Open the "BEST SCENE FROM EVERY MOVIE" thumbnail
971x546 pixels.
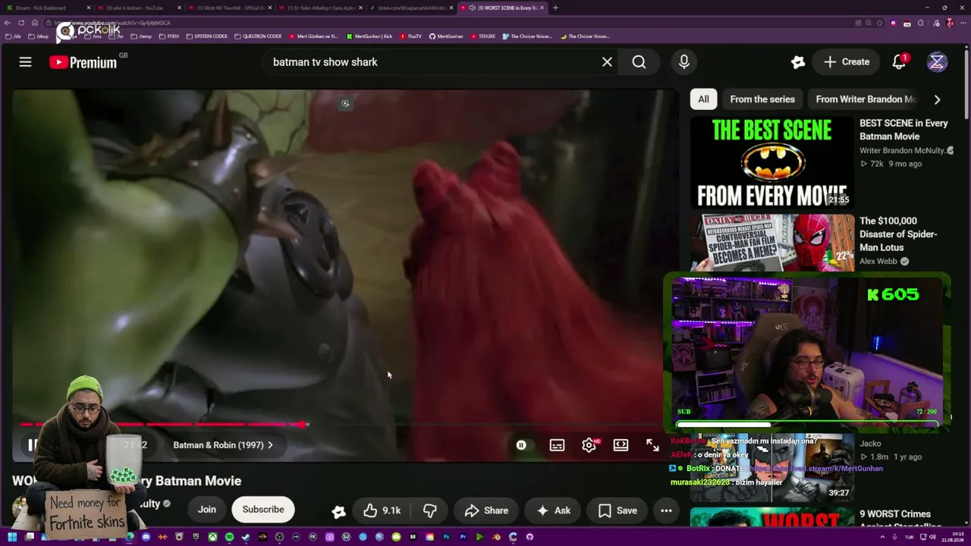click(x=772, y=162)
